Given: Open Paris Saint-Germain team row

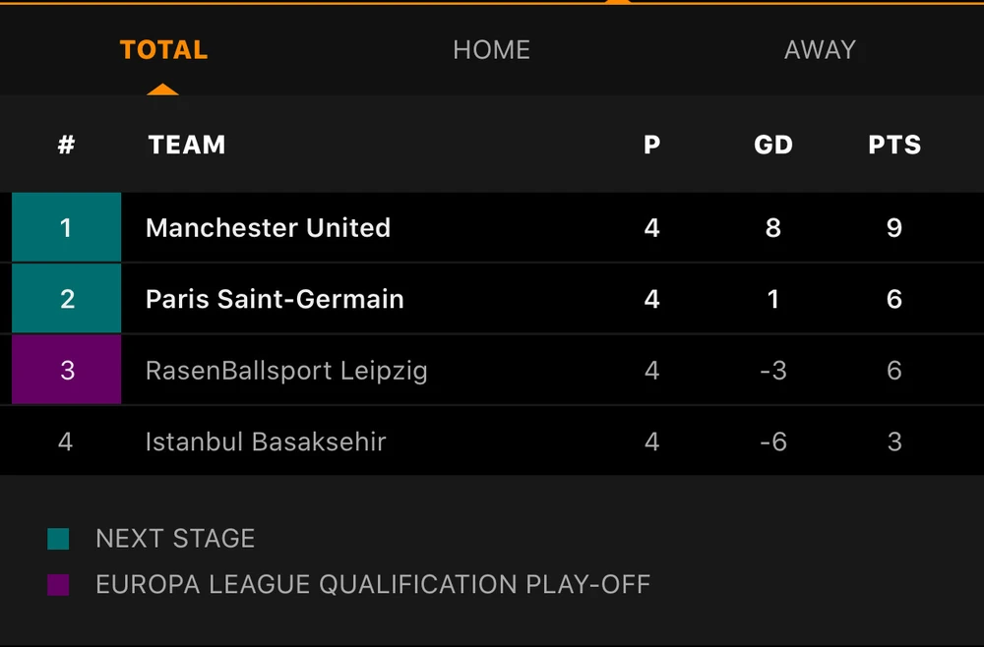Looking at the screenshot, I should pos(275,299).
